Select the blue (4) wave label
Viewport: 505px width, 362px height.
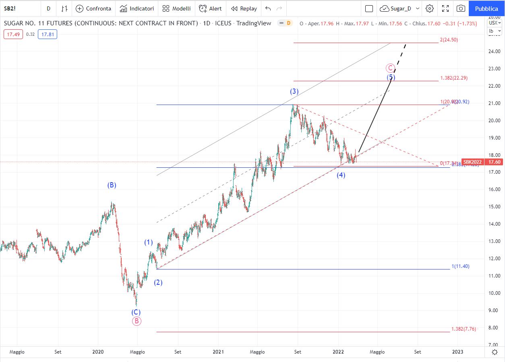coord(341,175)
